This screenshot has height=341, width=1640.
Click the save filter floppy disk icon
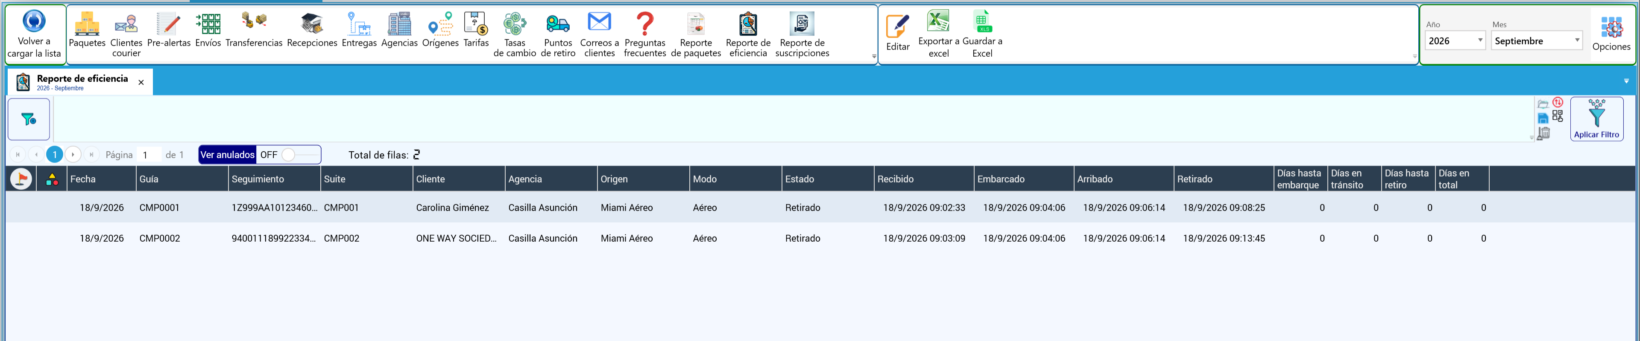pyautogui.click(x=1543, y=118)
